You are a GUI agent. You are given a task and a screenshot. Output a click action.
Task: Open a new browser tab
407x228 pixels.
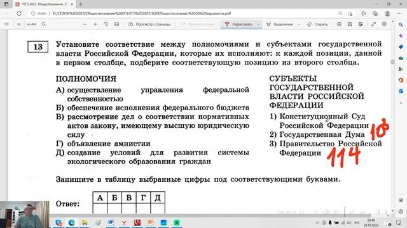[x=81, y=4]
